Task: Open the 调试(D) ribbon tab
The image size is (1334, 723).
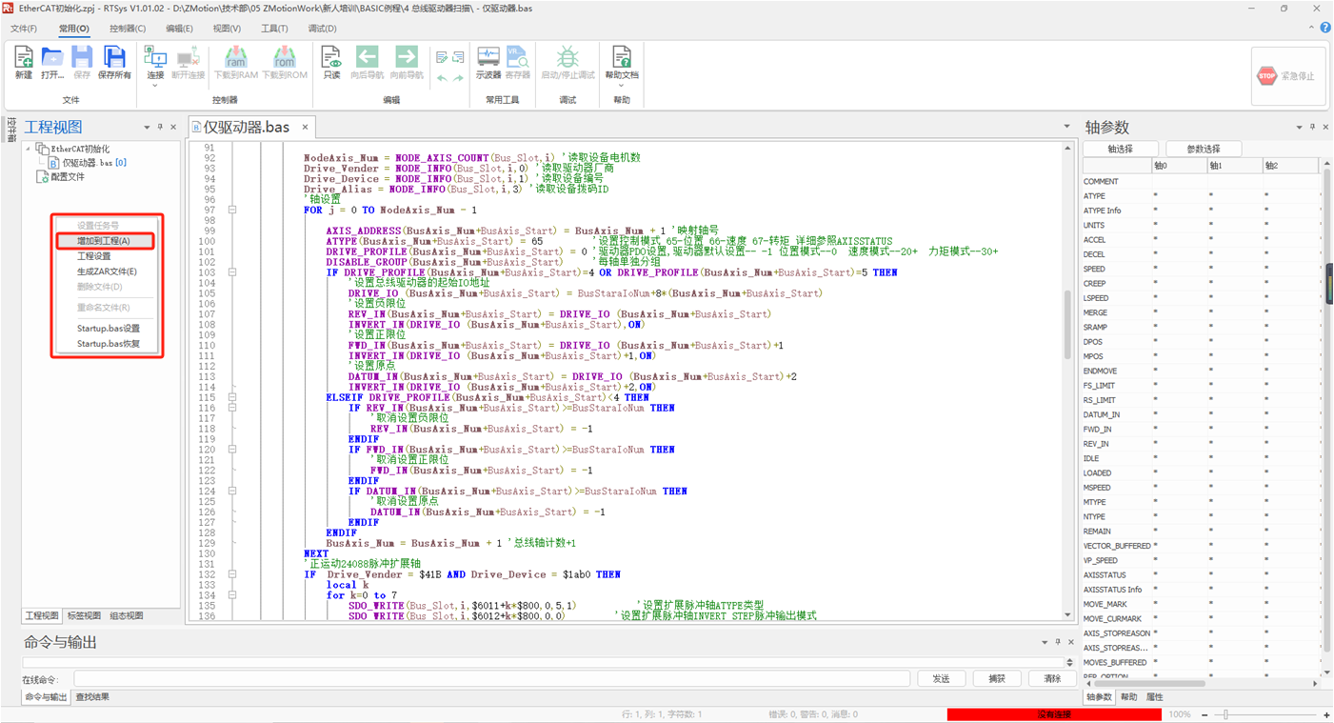Action: click(323, 29)
